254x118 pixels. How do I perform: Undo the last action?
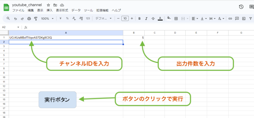tap(15, 19)
